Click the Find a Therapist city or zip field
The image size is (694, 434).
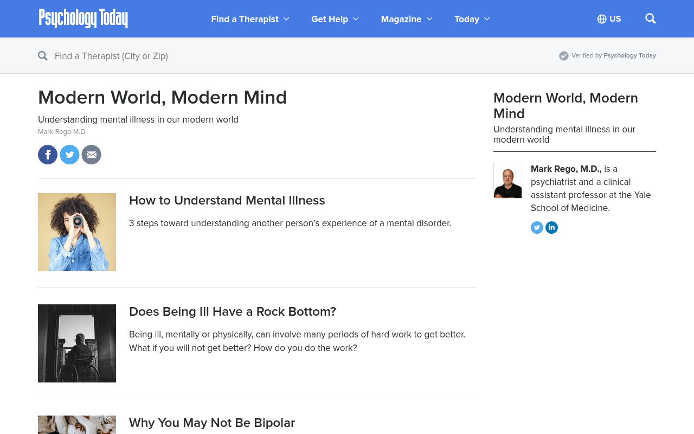click(x=111, y=56)
